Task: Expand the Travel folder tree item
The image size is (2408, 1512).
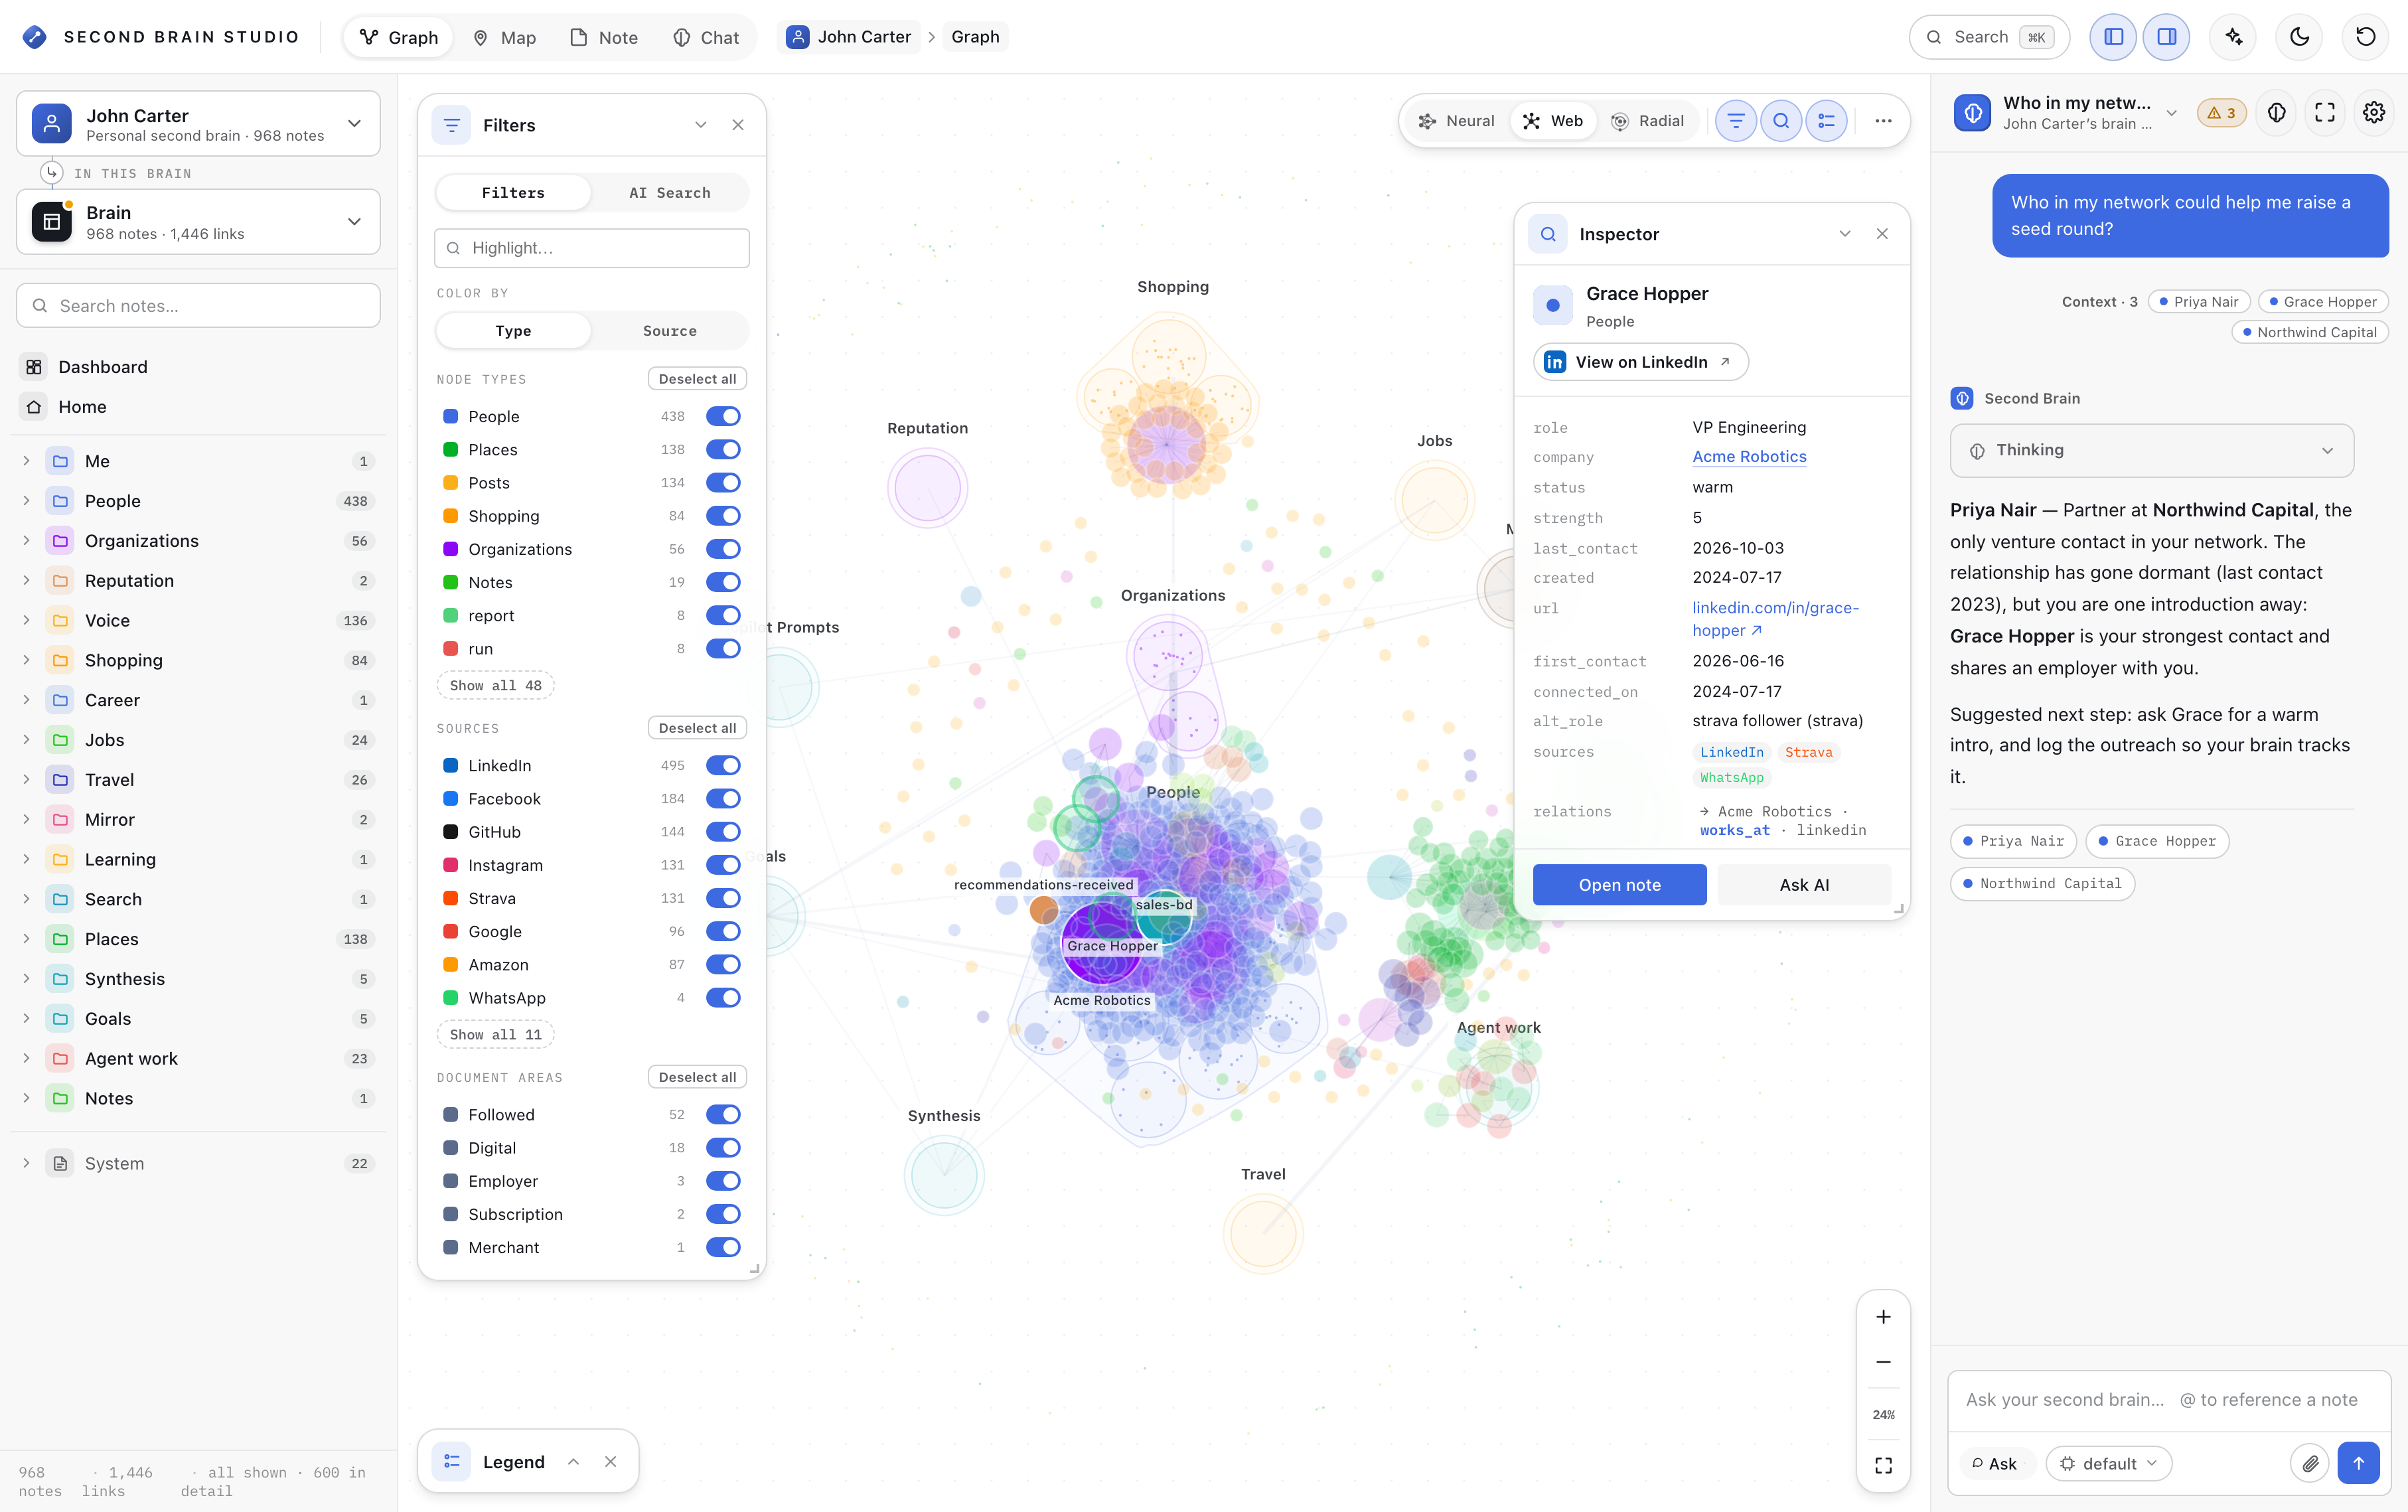Action: tap(26, 780)
